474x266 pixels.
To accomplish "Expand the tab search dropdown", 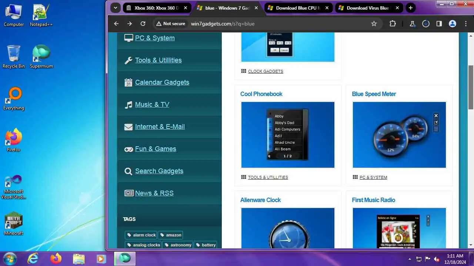I will tap(116, 8).
